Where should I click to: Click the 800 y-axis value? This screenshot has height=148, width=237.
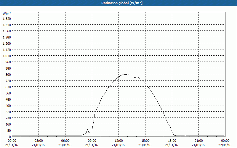click(x=8, y=75)
